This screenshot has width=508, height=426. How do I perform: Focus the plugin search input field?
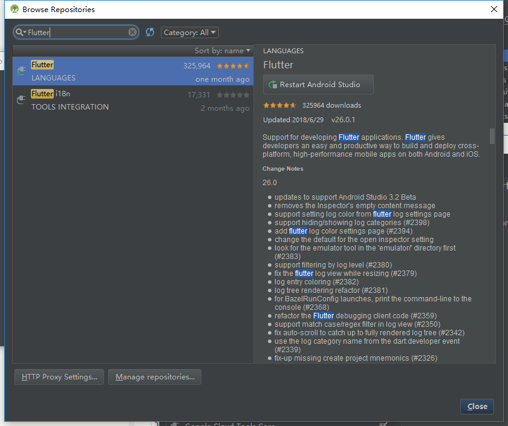point(76,32)
